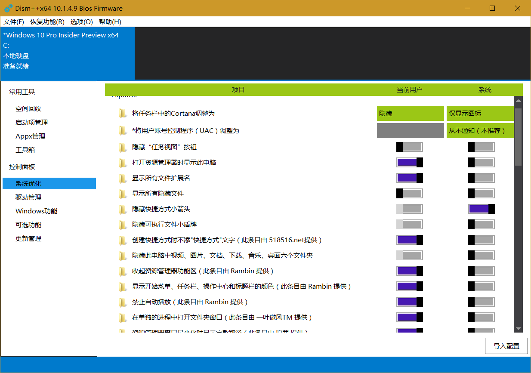Click folder icon beside 打开资源管理器时显示此电脑

123,163
